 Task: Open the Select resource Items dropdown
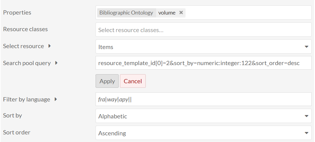pos(203,47)
